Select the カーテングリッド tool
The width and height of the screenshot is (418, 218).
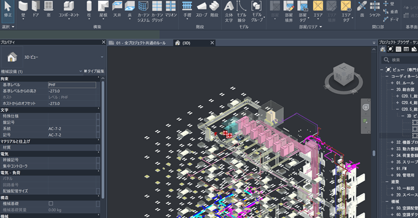pos(157,11)
